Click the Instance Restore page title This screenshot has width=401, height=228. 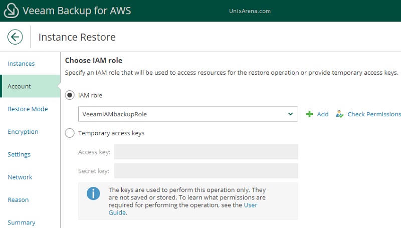point(77,37)
